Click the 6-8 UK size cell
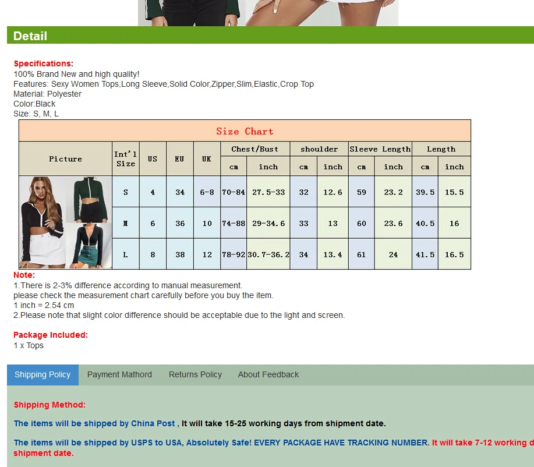The image size is (534, 467). point(207,192)
